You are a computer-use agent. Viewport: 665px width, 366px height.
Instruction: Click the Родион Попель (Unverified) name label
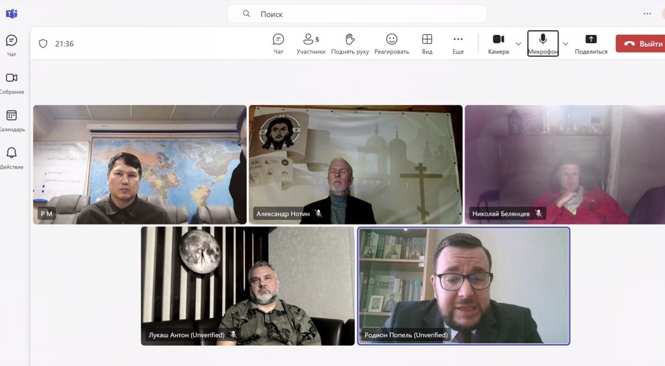click(406, 335)
